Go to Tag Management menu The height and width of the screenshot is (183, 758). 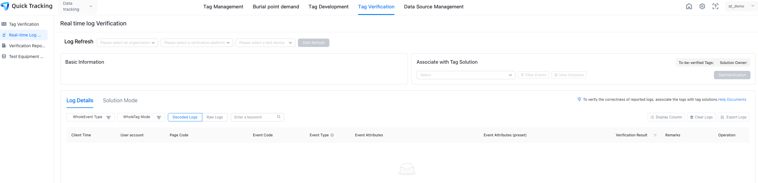coord(223,7)
